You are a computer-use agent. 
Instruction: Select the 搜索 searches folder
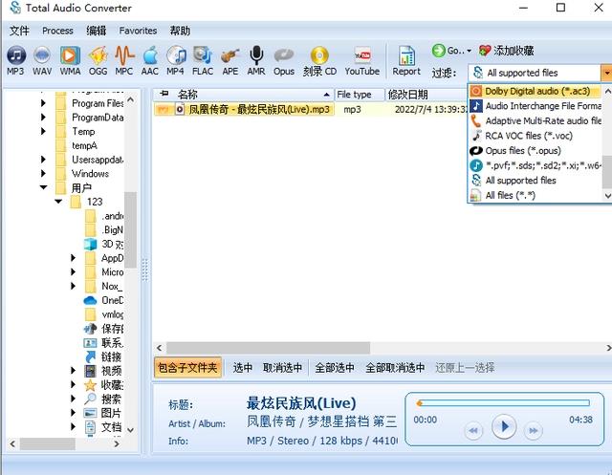(x=90, y=399)
